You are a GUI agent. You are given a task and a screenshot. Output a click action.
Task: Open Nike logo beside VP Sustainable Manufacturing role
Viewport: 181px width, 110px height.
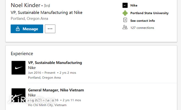click(x=18, y=68)
